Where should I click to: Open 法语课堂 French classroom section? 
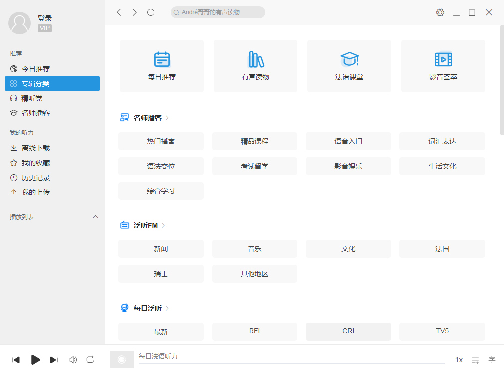coord(348,66)
